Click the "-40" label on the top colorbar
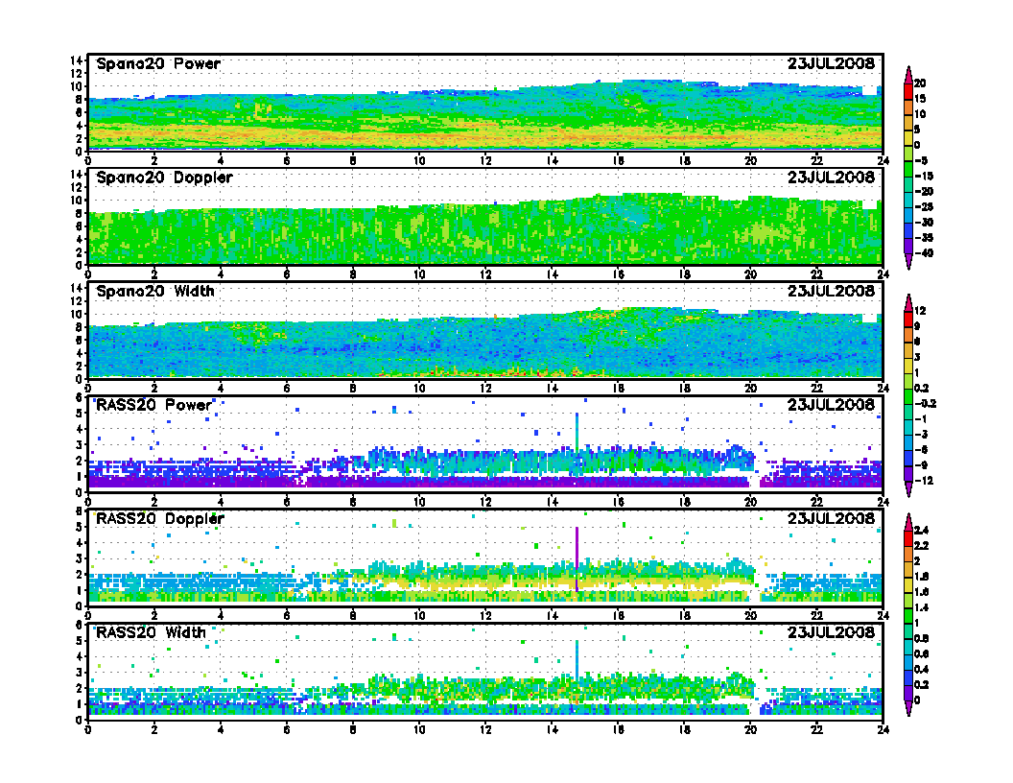 (924, 253)
